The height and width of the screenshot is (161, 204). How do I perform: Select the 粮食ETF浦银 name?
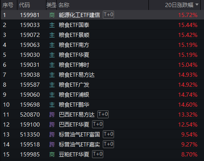coord(74,95)
